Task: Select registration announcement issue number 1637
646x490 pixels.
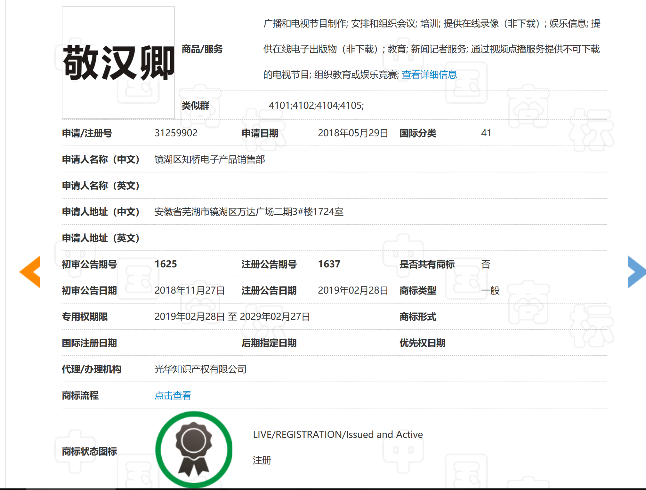Action: click(329, 264)
